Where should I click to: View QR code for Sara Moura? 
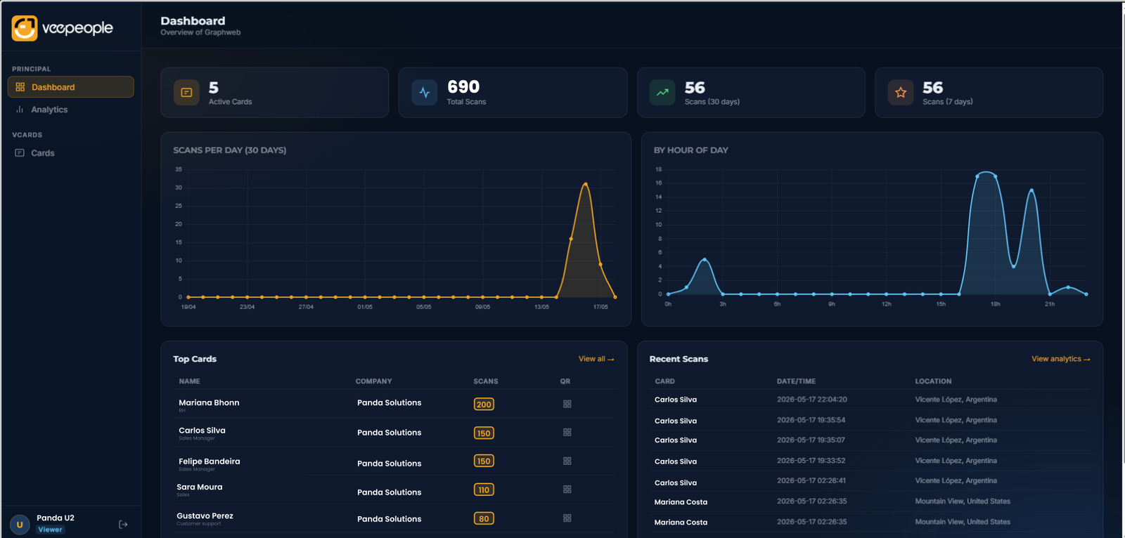[x=567, y=490]
